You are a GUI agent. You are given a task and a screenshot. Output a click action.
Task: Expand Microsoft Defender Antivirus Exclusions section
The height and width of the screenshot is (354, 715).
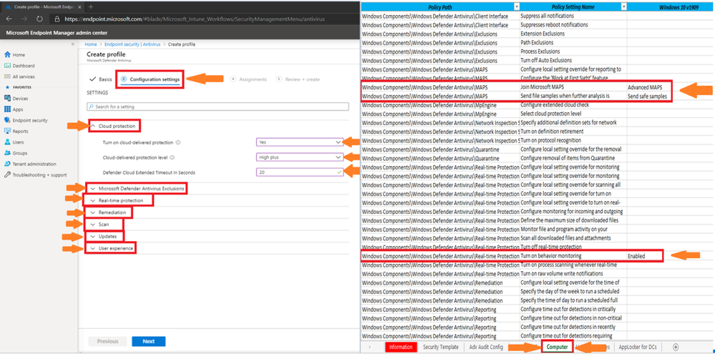[136, 188]
